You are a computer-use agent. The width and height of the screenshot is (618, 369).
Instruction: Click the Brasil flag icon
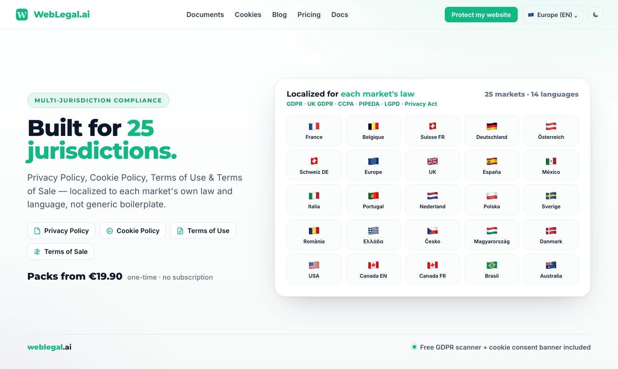tap(491, 265)
